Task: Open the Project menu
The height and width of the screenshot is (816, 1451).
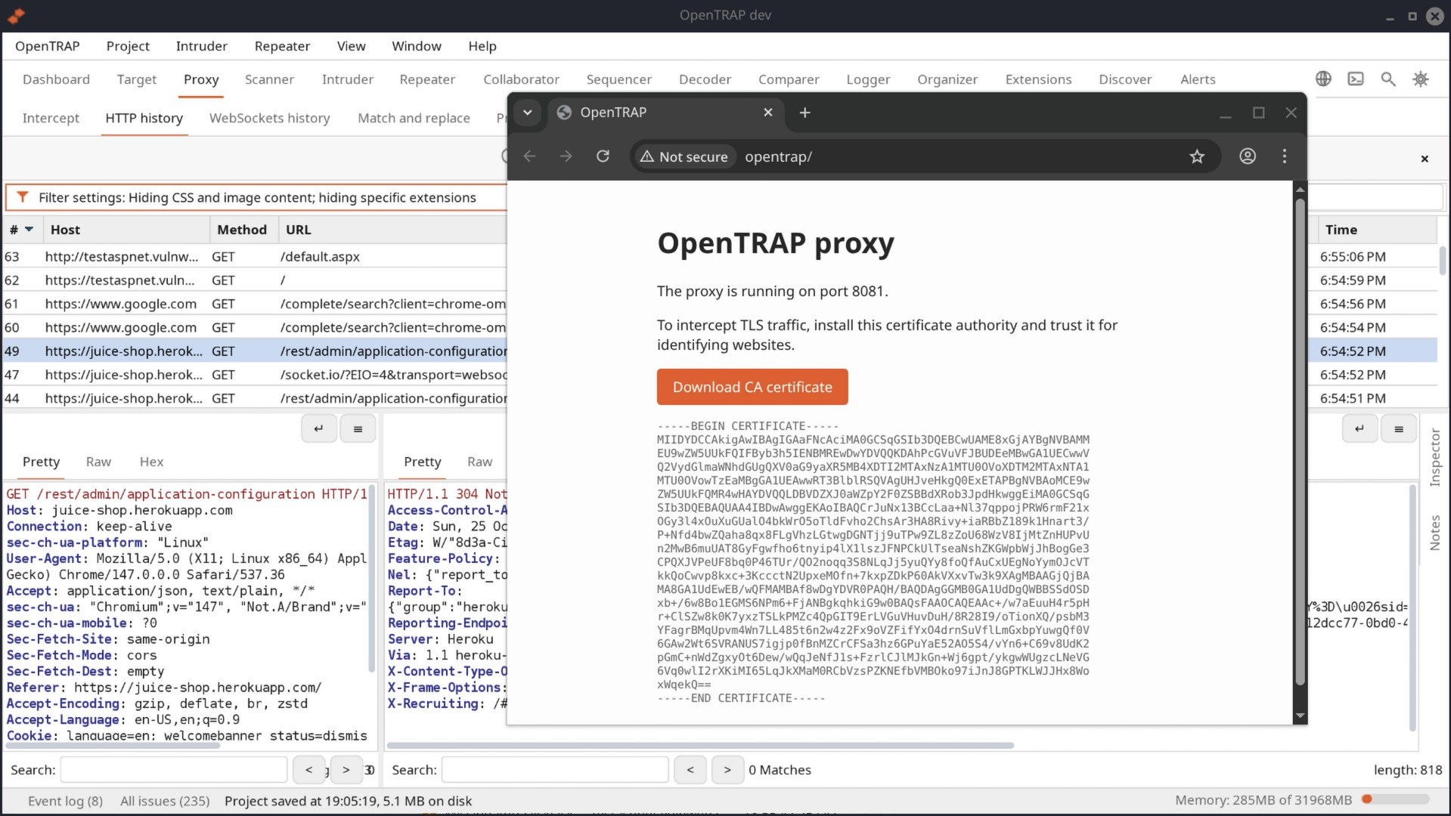Action: pyautogui.click(x=128, y=46)
